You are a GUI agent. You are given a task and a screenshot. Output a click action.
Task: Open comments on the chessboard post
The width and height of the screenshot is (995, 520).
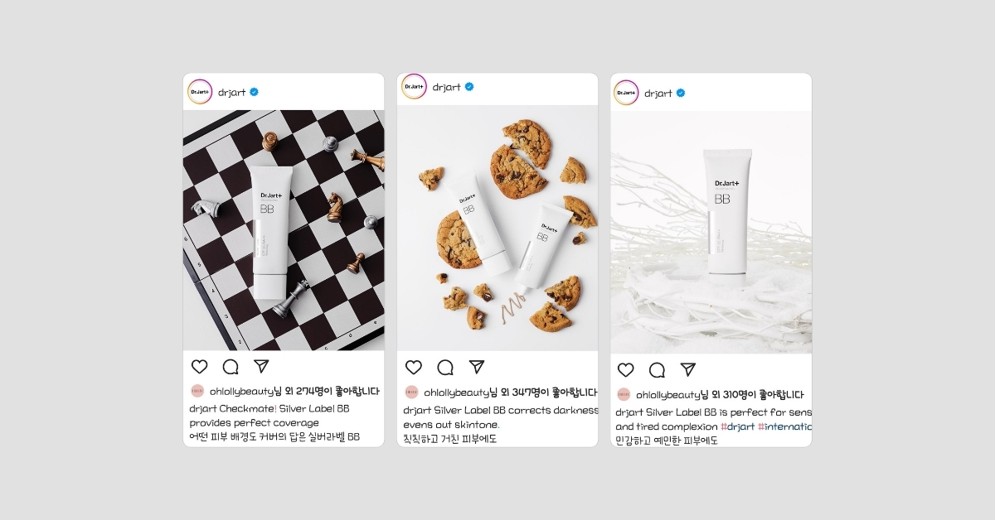point(231,366)
